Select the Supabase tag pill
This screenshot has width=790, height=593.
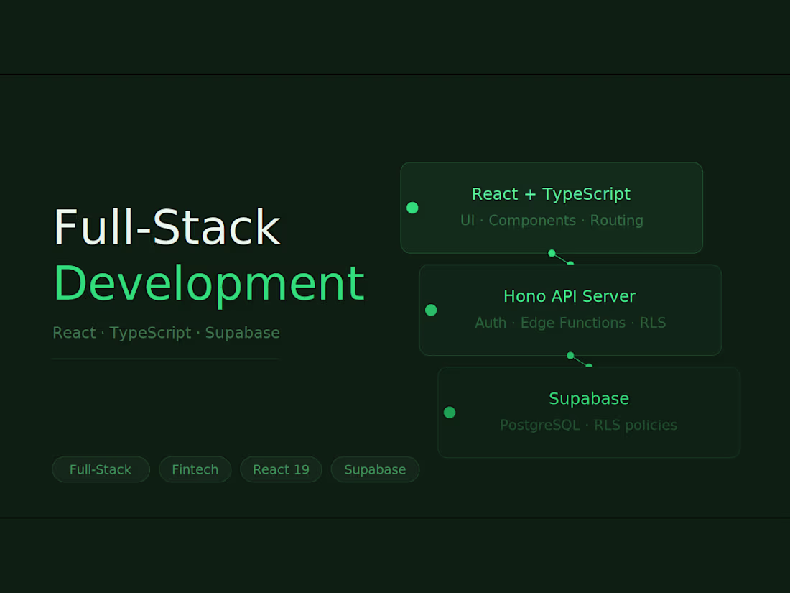pos(375,469)
